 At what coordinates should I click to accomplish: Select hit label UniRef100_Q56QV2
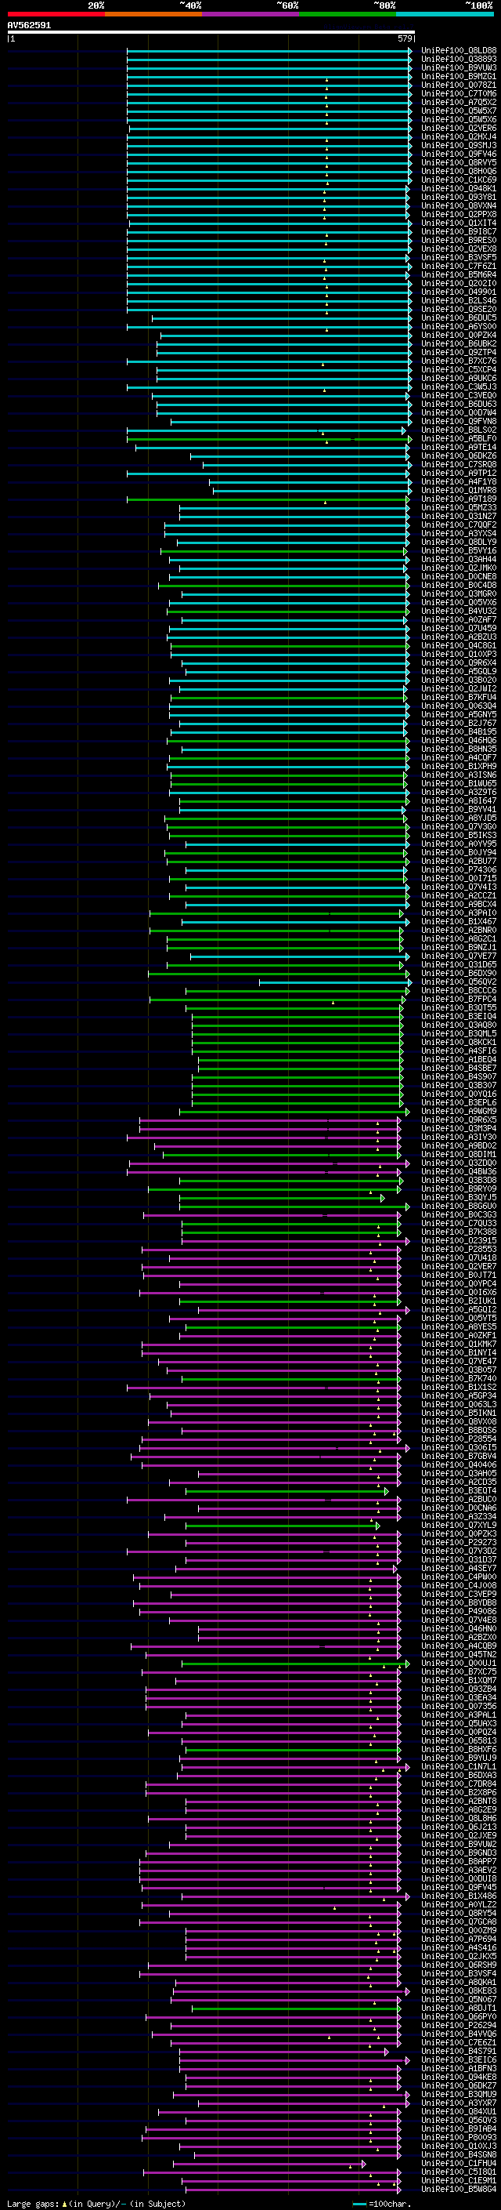click(459, 982)
